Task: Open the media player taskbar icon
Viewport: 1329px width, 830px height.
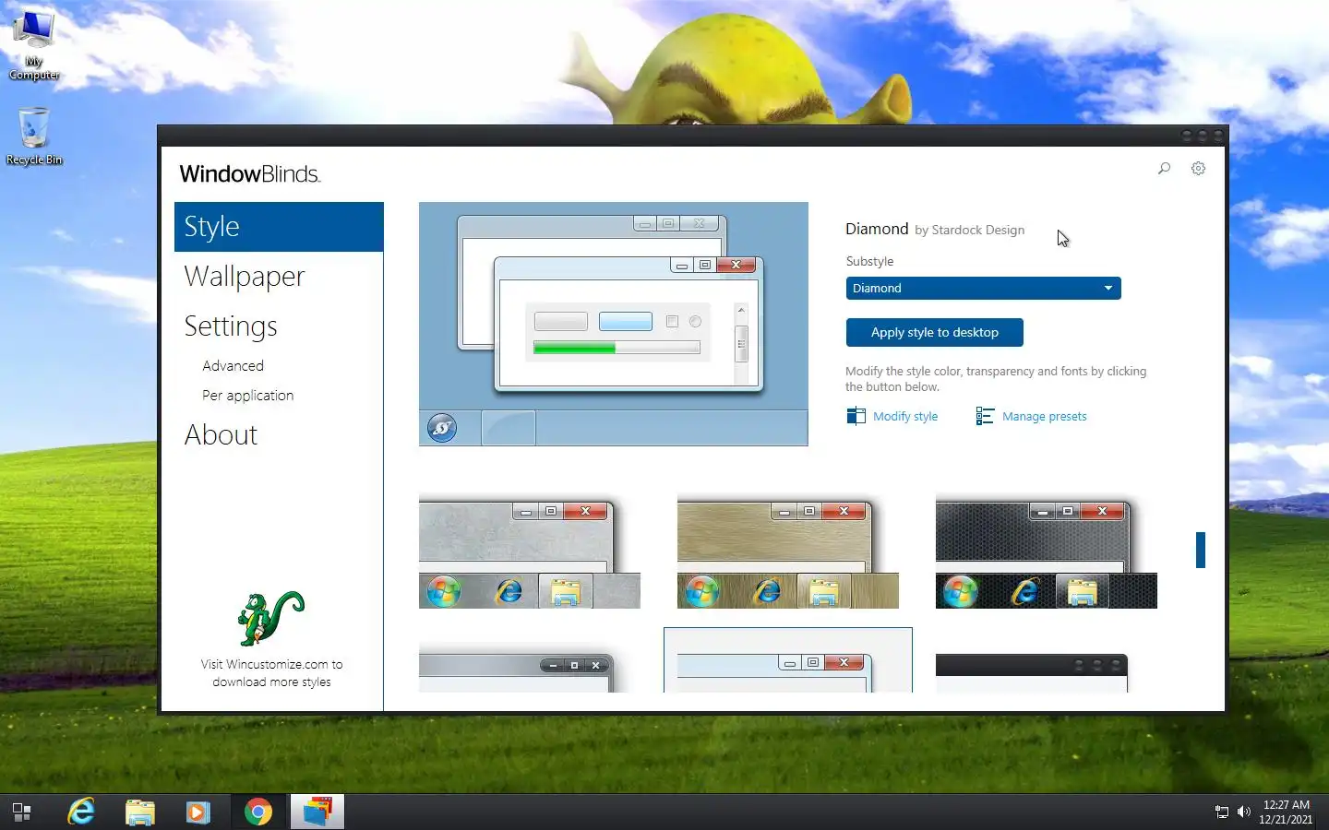Action: [x=198, y=812]
